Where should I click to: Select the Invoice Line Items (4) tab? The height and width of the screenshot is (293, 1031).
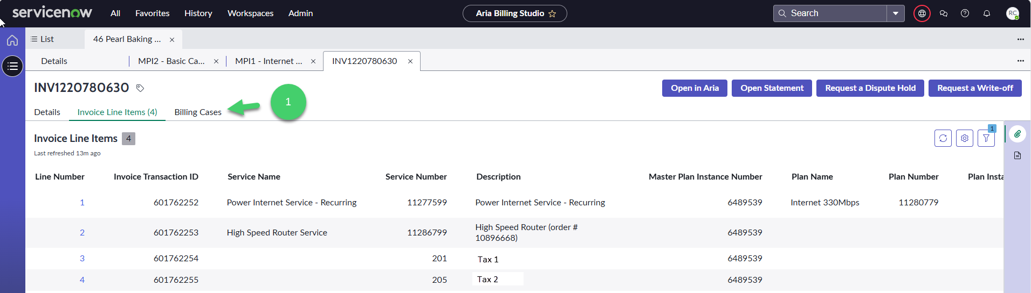pos(118,112)
